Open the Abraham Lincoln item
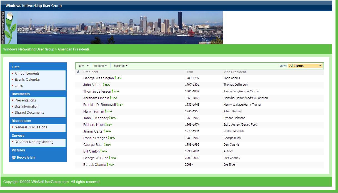The height and width of the screenshot is (193, 338). pyautogui.click(x=96, y=98)
